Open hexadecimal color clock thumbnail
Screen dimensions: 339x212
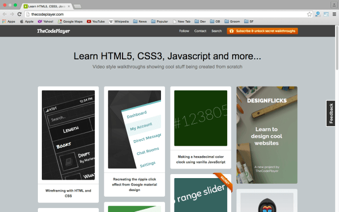click(201, 118)
